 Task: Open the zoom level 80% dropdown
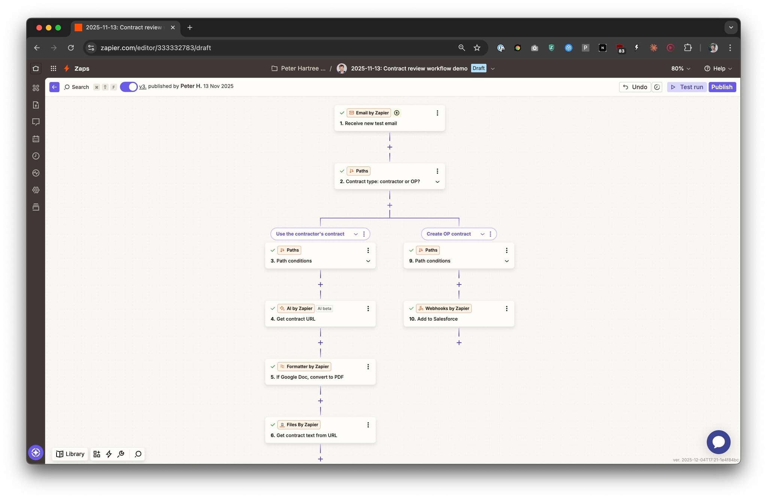click(x=680, y=68)
